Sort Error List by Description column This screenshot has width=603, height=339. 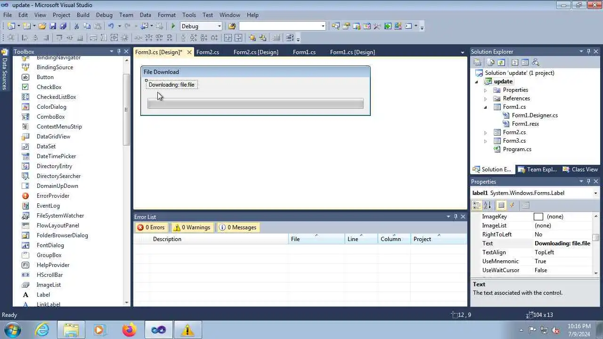(x=220, y=239)
